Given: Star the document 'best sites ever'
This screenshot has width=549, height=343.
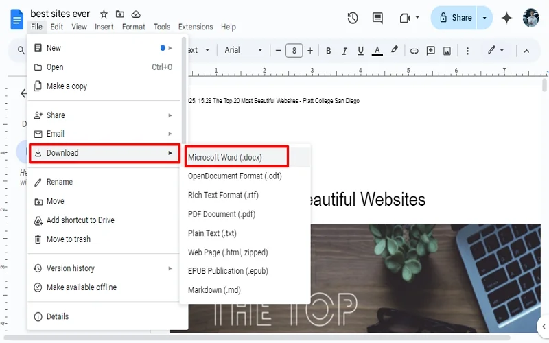Looking at the screenshot, I should tap(104, 14).
